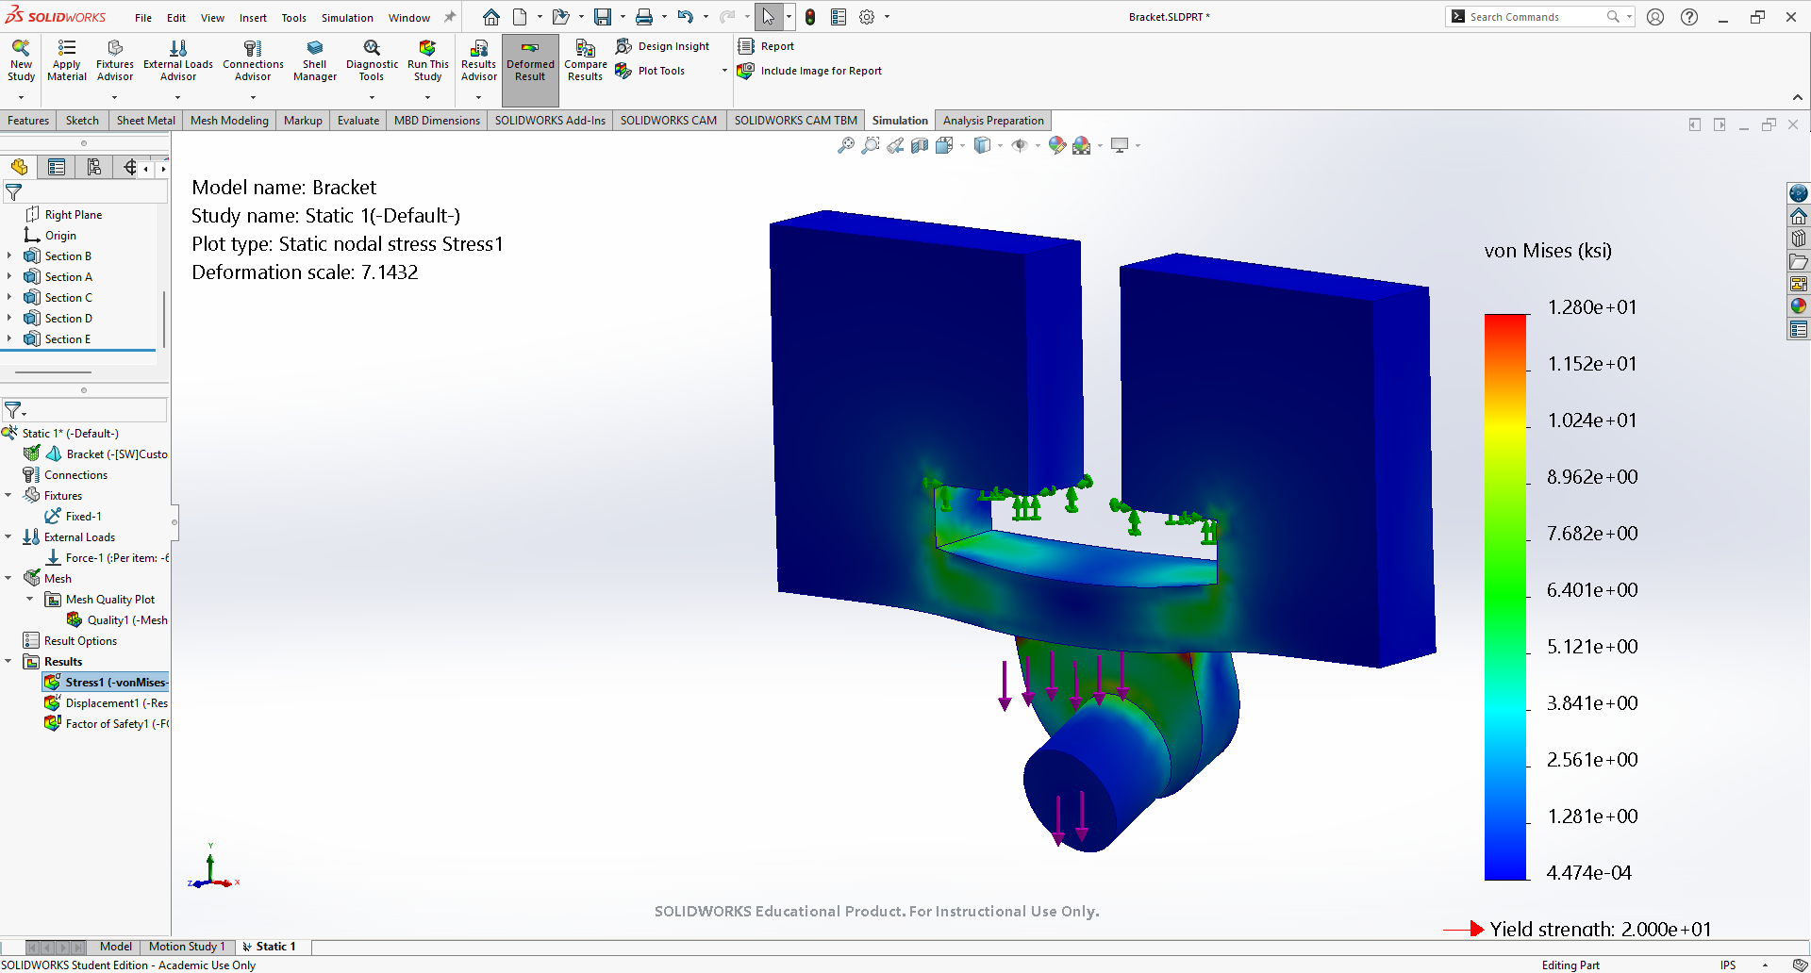Open Compare Results
The height and width of the screenshot is (973, 1811).
click(x=585, y=61)
